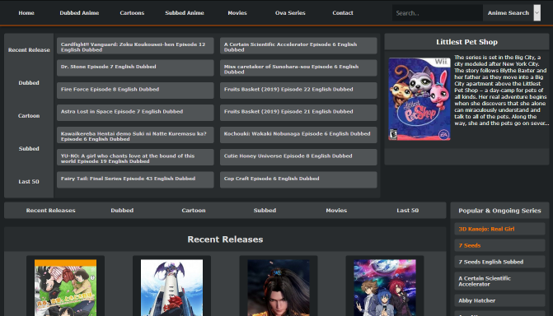Open YU-NO Episode 19 English Dubbed
This screenshot has height=316, width=553.
coord(135,157)
